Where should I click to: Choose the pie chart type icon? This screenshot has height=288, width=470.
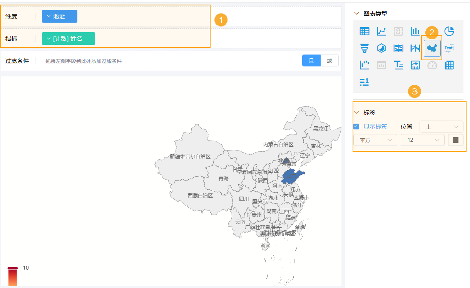click(449, 31)
